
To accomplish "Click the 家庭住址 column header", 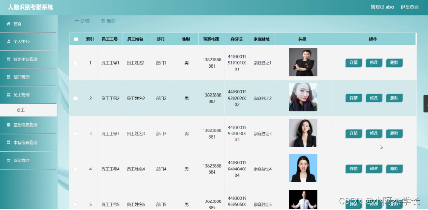I will point(262,39).
